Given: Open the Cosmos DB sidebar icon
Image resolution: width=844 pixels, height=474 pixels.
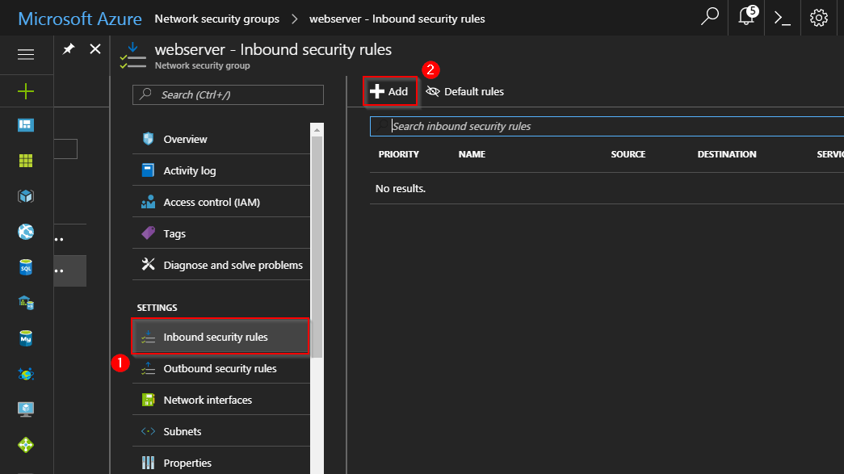Looking at the screenshot, I should (x=26, y=374).
